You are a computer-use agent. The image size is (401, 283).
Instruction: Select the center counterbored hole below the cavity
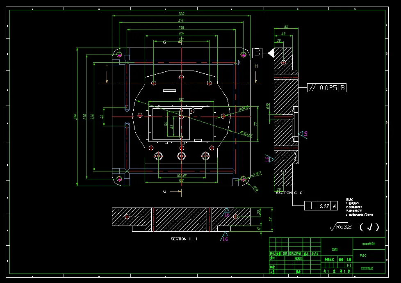coord(182,156)
